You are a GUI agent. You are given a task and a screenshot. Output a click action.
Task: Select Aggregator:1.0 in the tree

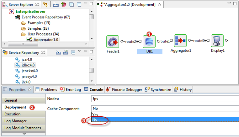pyautogui.click(x=46, y=39)
